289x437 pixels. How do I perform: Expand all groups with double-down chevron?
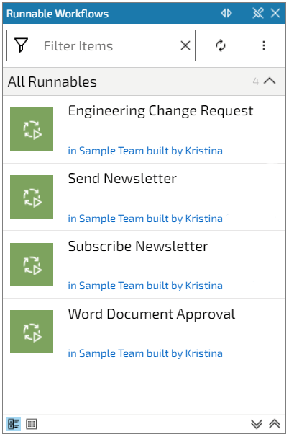tap(257, 424)
